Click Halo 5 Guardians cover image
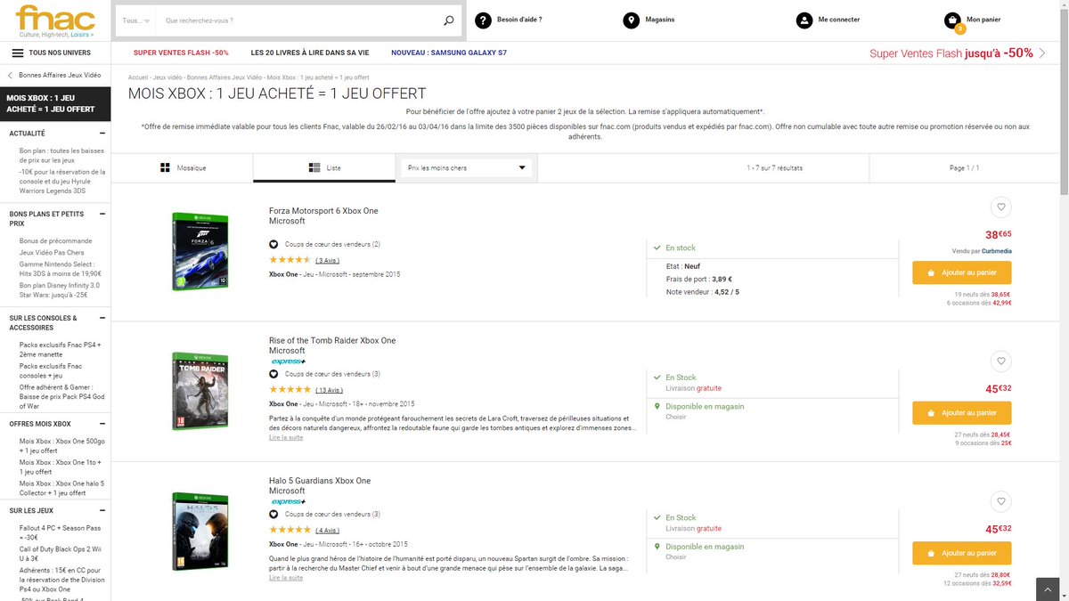Screen dimensions: 1069x601 [200, 530]
